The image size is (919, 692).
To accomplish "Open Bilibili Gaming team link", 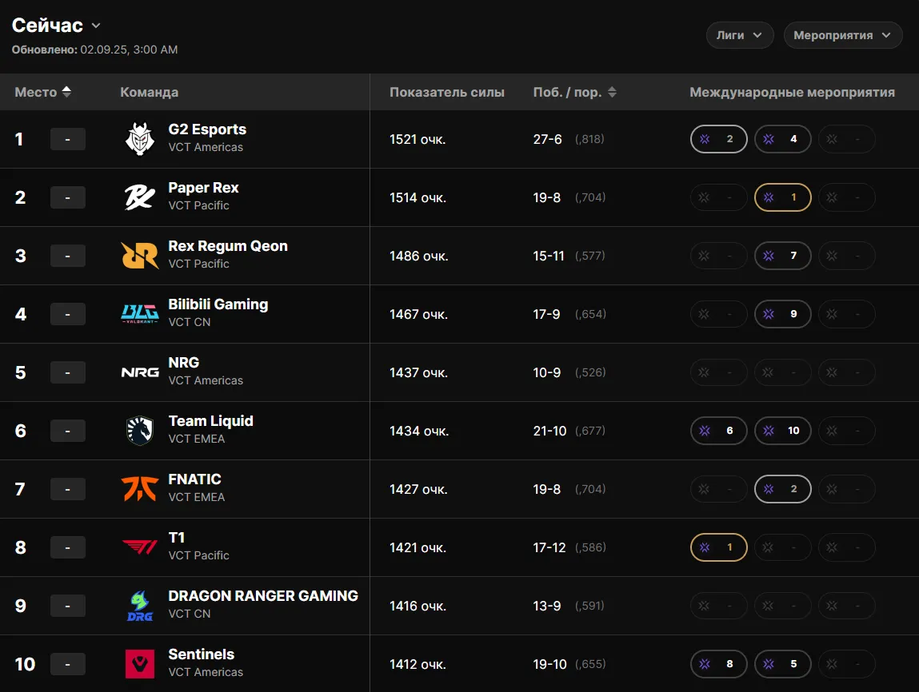I will pos(218,304).
